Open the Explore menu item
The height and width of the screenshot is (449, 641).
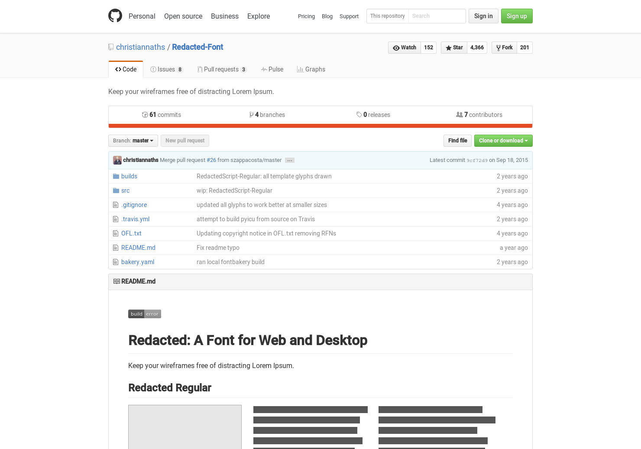point(259,16)
